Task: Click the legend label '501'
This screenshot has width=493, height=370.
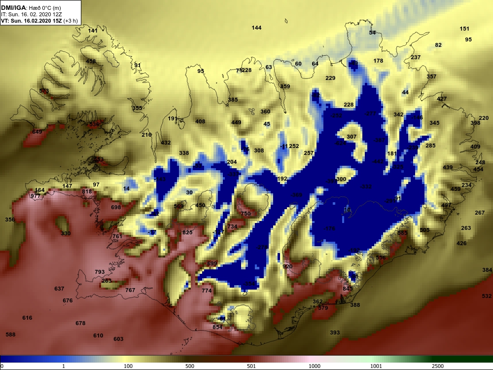Action: tap(251, 366)
